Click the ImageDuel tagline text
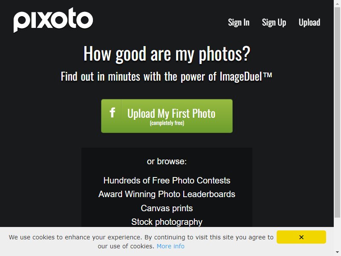This screenshot has width=341, height=256. click(166, 77)
